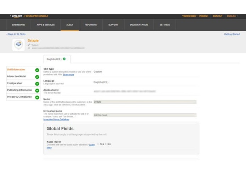The image size is (246, 175).
Task: Click Back to All Skills link
Action: [x=16, y=34]
